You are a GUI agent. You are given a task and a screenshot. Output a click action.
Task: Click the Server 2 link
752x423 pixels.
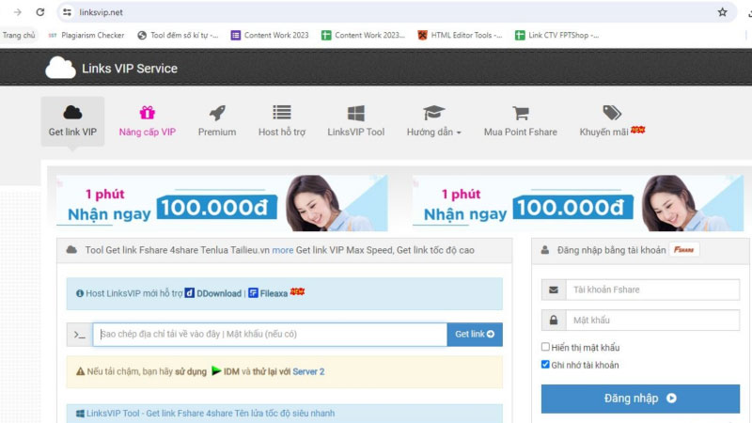pyautogui.click(x=308, y=371)
